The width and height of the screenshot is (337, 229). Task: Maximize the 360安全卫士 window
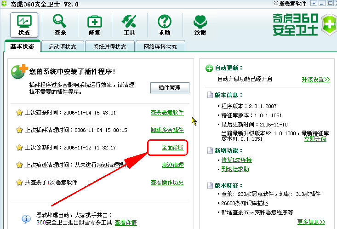(x=330, y=3)
